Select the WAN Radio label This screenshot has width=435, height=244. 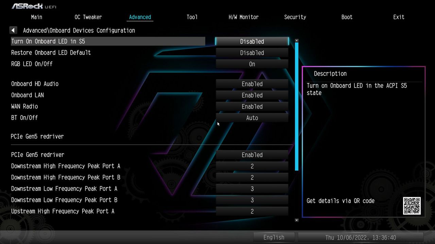click(x=24, y=106)
